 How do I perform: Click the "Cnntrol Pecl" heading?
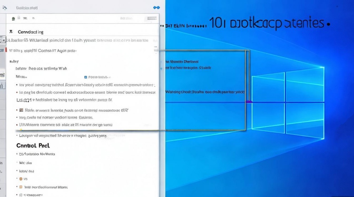33,145
